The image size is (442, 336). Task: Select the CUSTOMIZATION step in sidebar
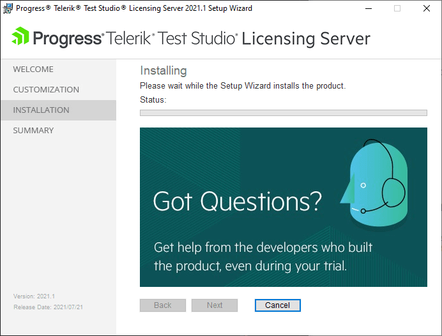[x=58, y=90]
